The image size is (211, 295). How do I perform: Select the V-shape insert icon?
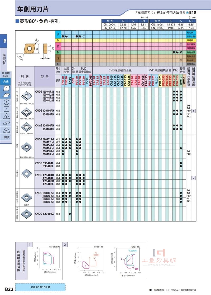[6, 123]
